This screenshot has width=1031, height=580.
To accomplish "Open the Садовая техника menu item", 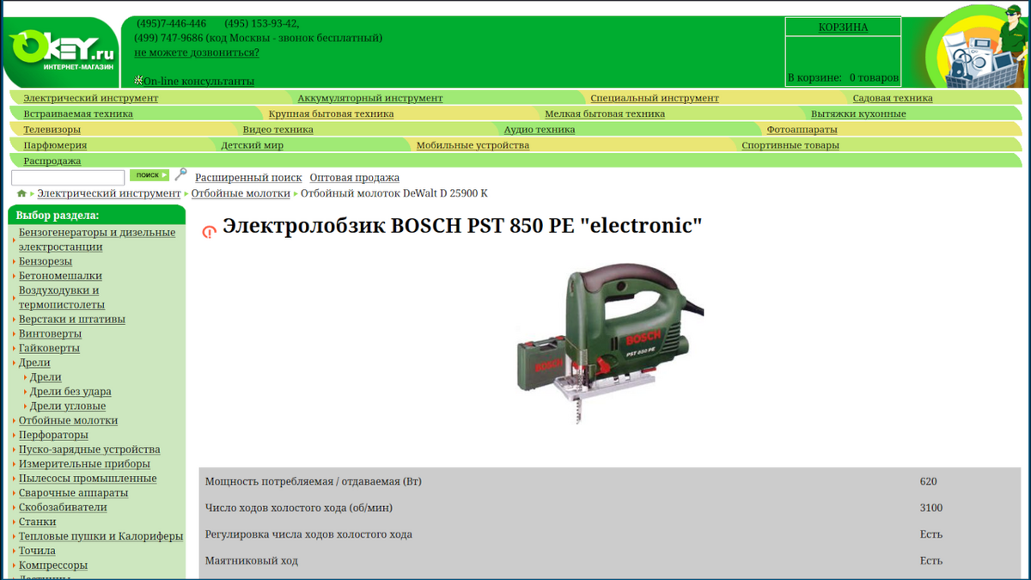I will click(893, 98).
